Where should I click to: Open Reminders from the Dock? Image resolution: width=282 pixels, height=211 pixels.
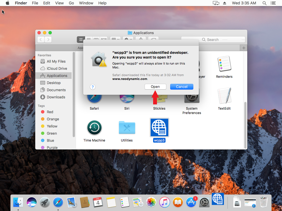[x=124, y=202]
